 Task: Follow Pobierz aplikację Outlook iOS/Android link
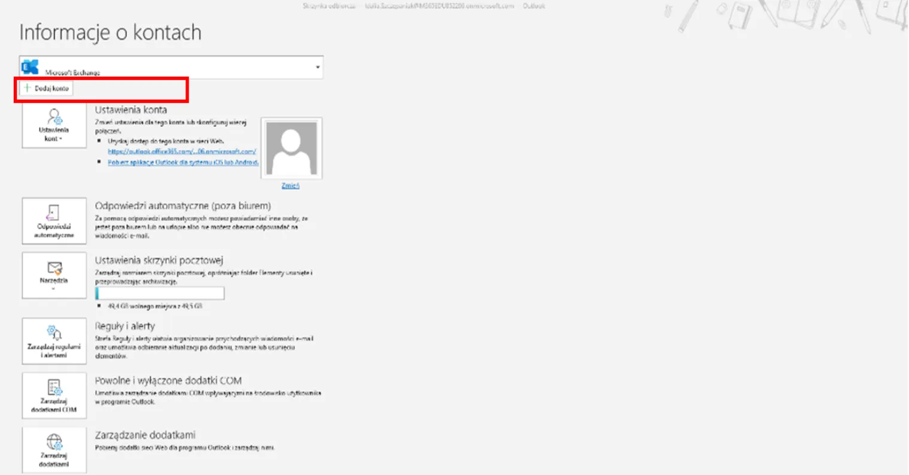tap(183, 162)
